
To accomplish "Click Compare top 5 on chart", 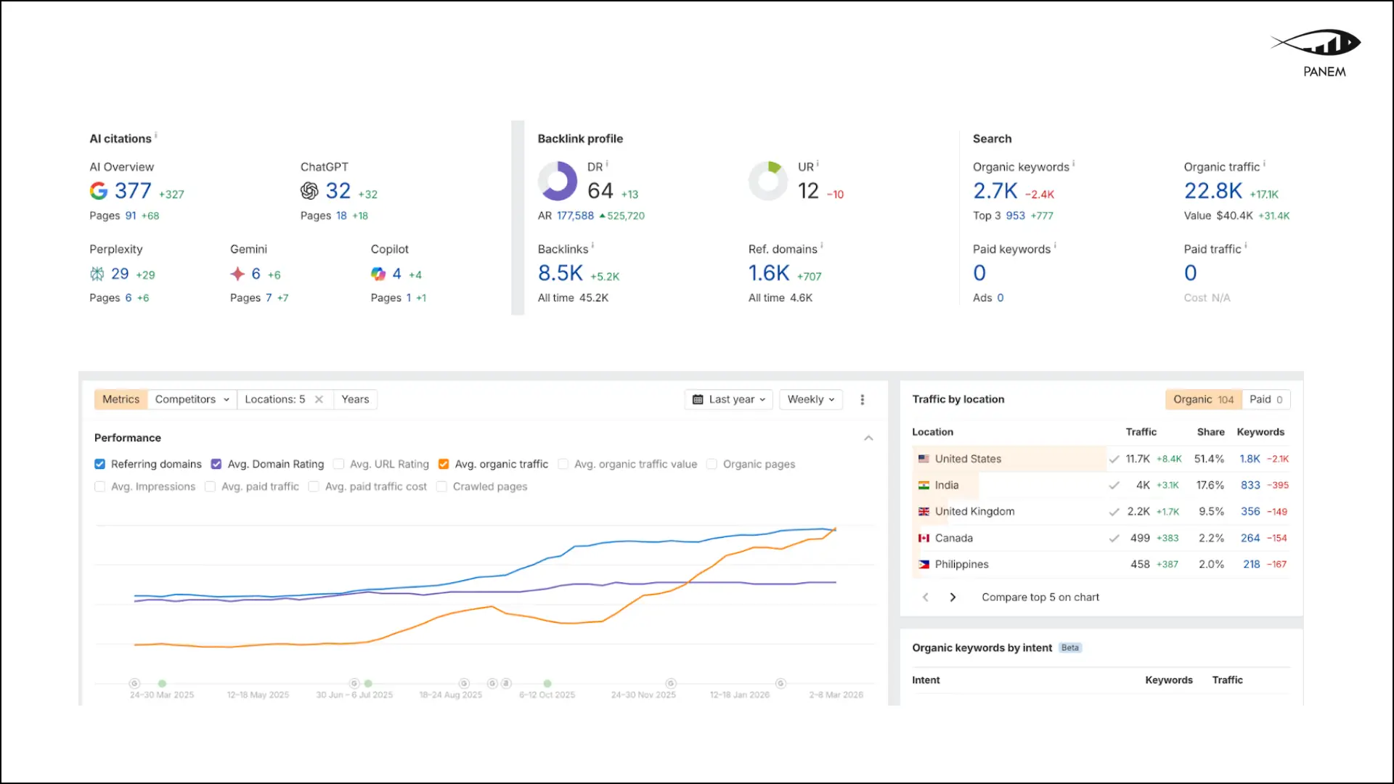I will 1040,597.
